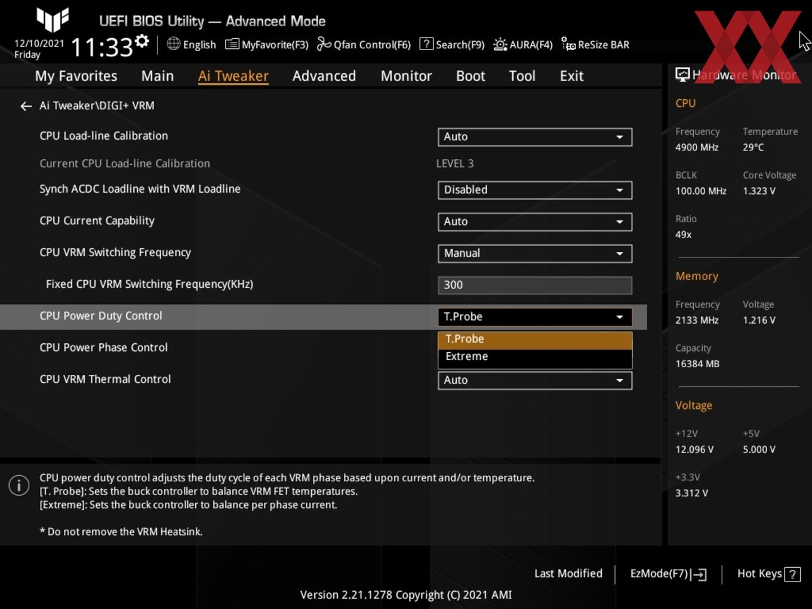The width and height of the screenshot is (812, 609).
Task: Click Memory frequency 2133 MHz
Action: pyautogui.click(x=697, y=320)
